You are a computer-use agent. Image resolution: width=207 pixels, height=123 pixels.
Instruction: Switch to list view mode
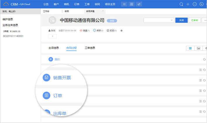pyautogui.click(x=190, y=48)
